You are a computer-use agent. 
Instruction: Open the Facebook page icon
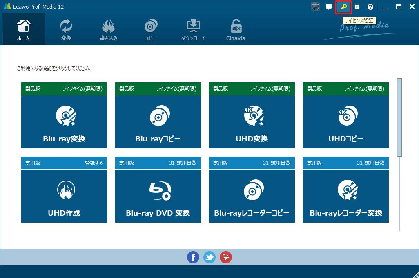pos(193,257)
